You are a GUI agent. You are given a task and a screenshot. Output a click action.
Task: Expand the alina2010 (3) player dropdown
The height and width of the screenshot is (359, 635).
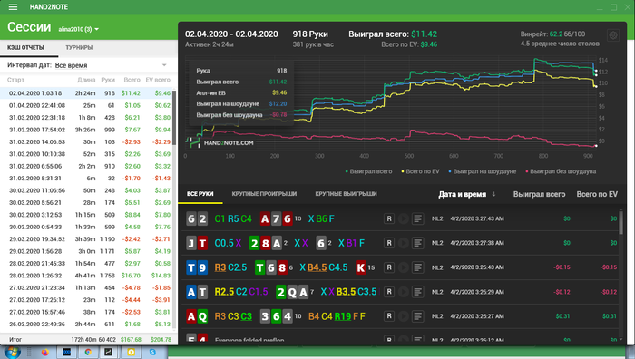click(x=79, y=29)
